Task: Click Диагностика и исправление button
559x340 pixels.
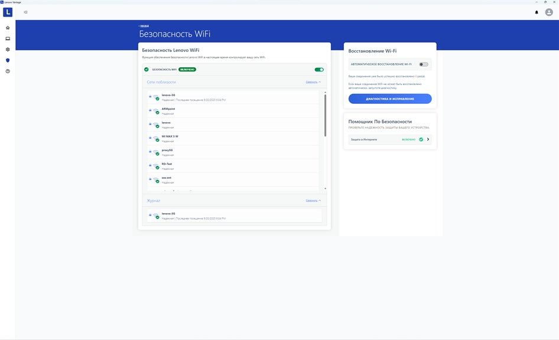Action: (390, 99)
